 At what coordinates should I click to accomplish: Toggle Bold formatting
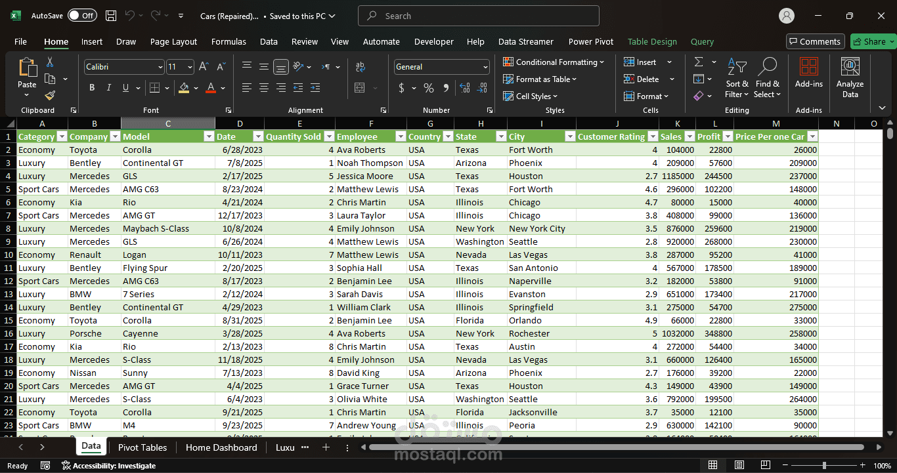pyautogui.click(x=92, y=88)
